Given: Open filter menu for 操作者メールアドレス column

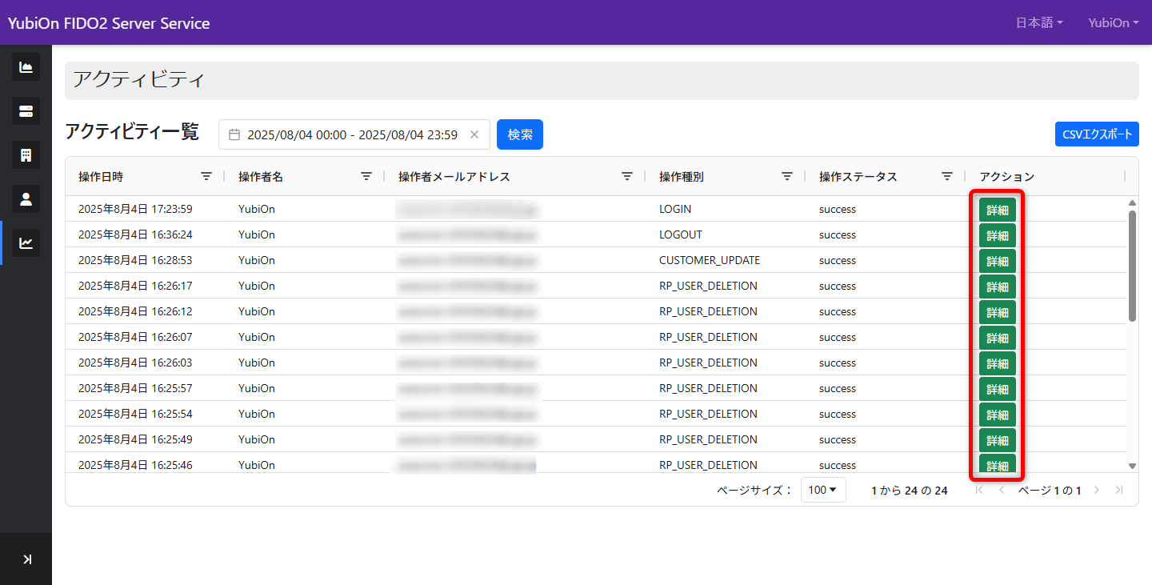Looking at the screenshot, I should click(x=627, y=176).
